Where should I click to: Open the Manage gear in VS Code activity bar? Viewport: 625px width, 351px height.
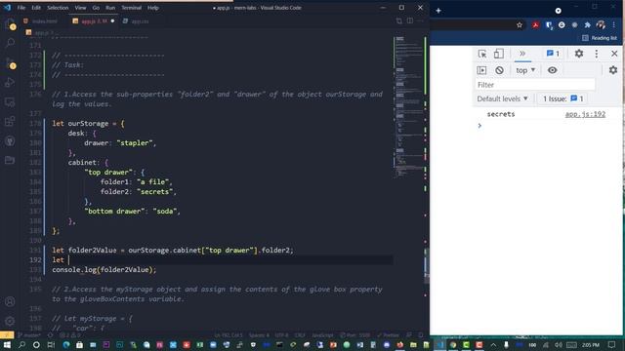(10, 321)
